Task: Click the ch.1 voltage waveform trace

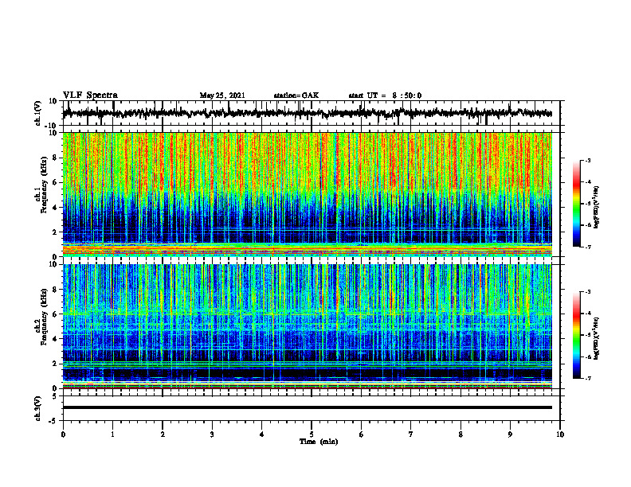Action: (x=307, y=113)
